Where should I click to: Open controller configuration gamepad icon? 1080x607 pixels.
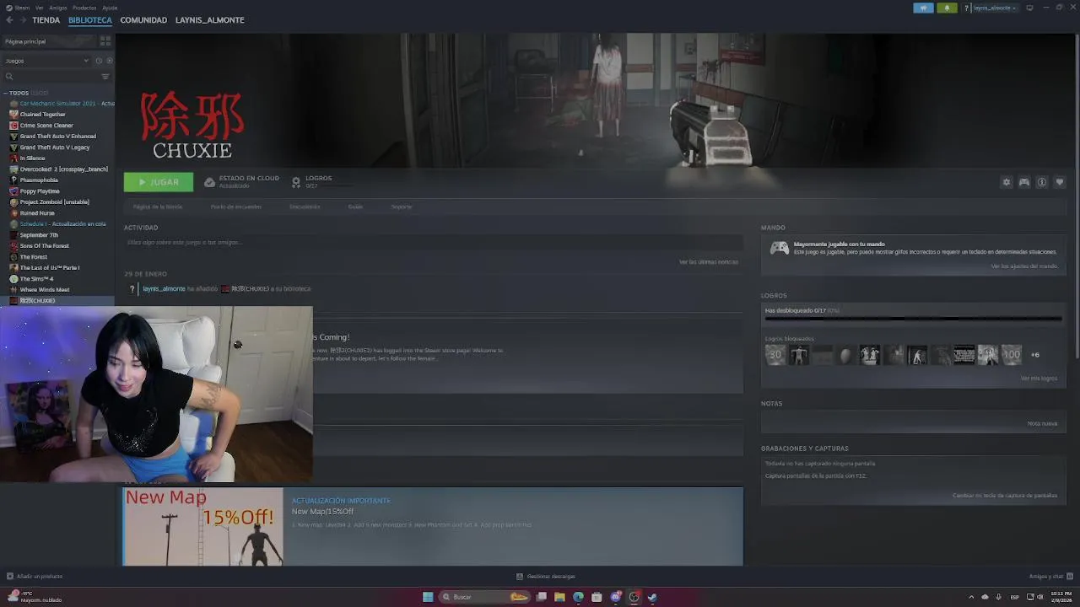click(1023, 182)
